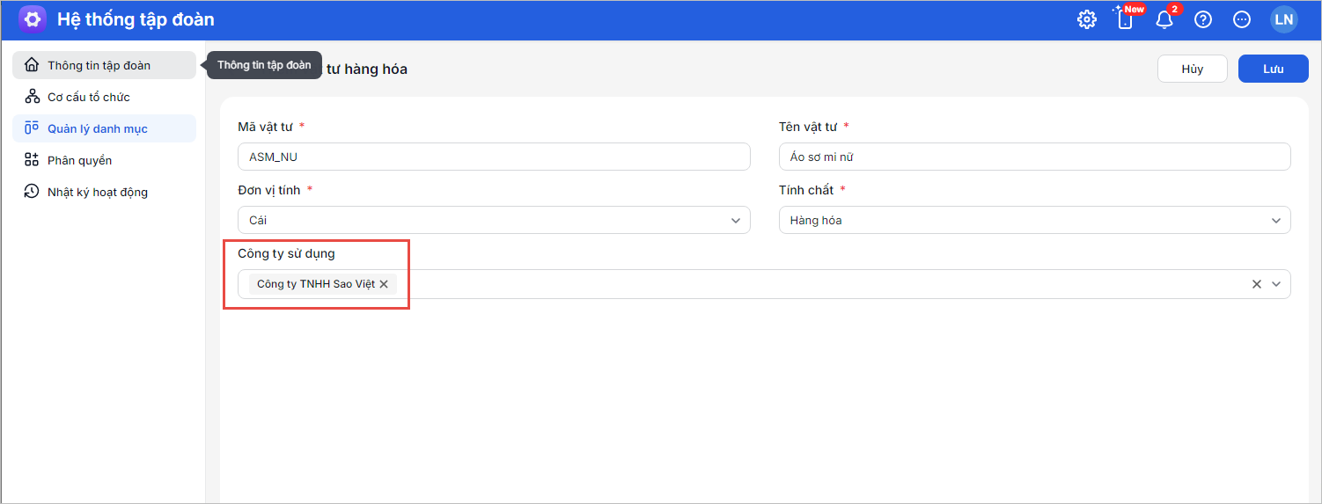
Task: Open the settings gear icon
Action: (x=1087, y=19)
